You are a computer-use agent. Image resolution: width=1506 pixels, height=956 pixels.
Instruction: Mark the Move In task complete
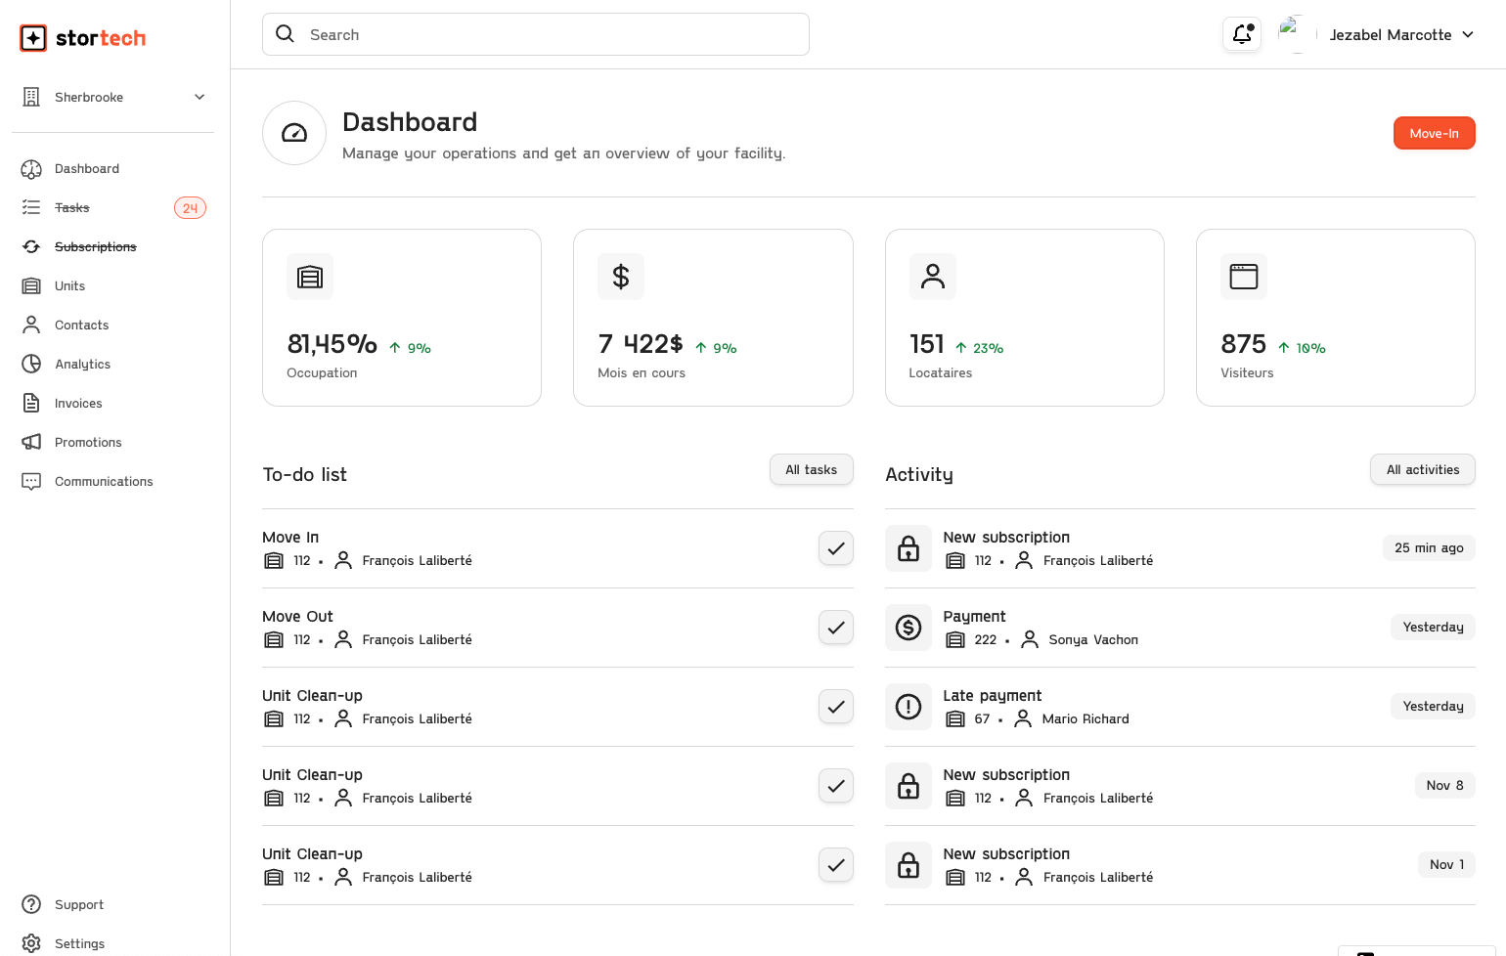(836, 547)
